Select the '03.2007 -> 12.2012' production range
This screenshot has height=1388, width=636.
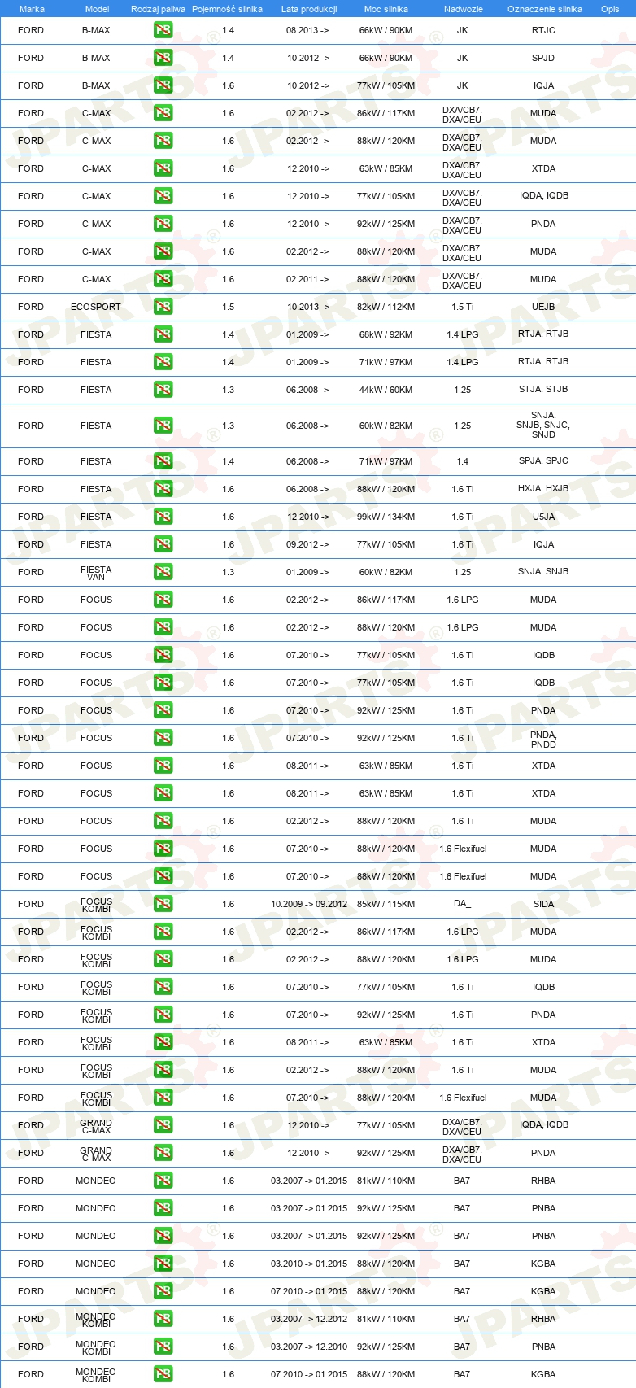309,1319
